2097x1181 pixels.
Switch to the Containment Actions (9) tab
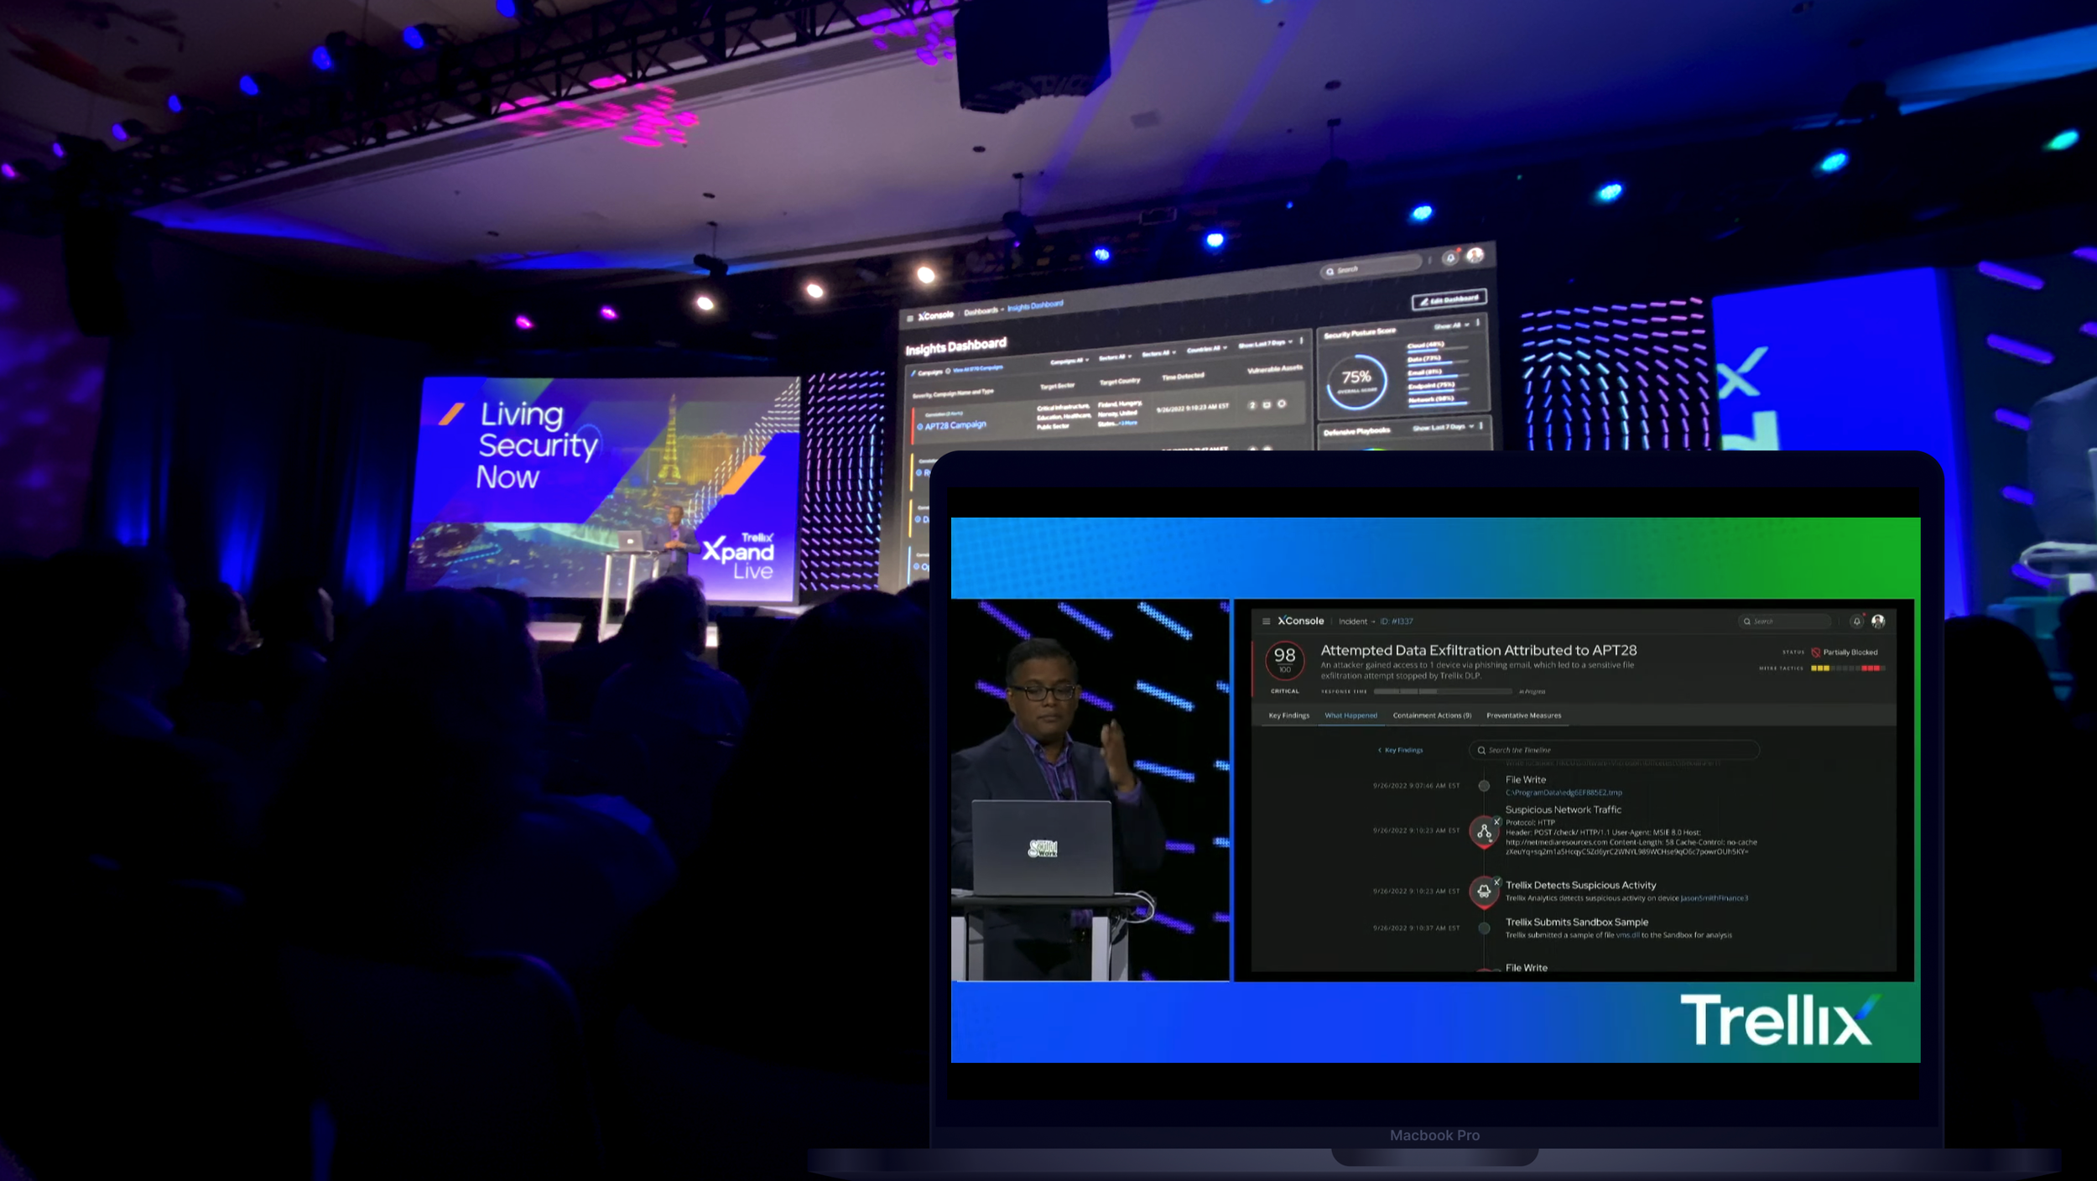pyautogui.click(x=1432, y=715)
